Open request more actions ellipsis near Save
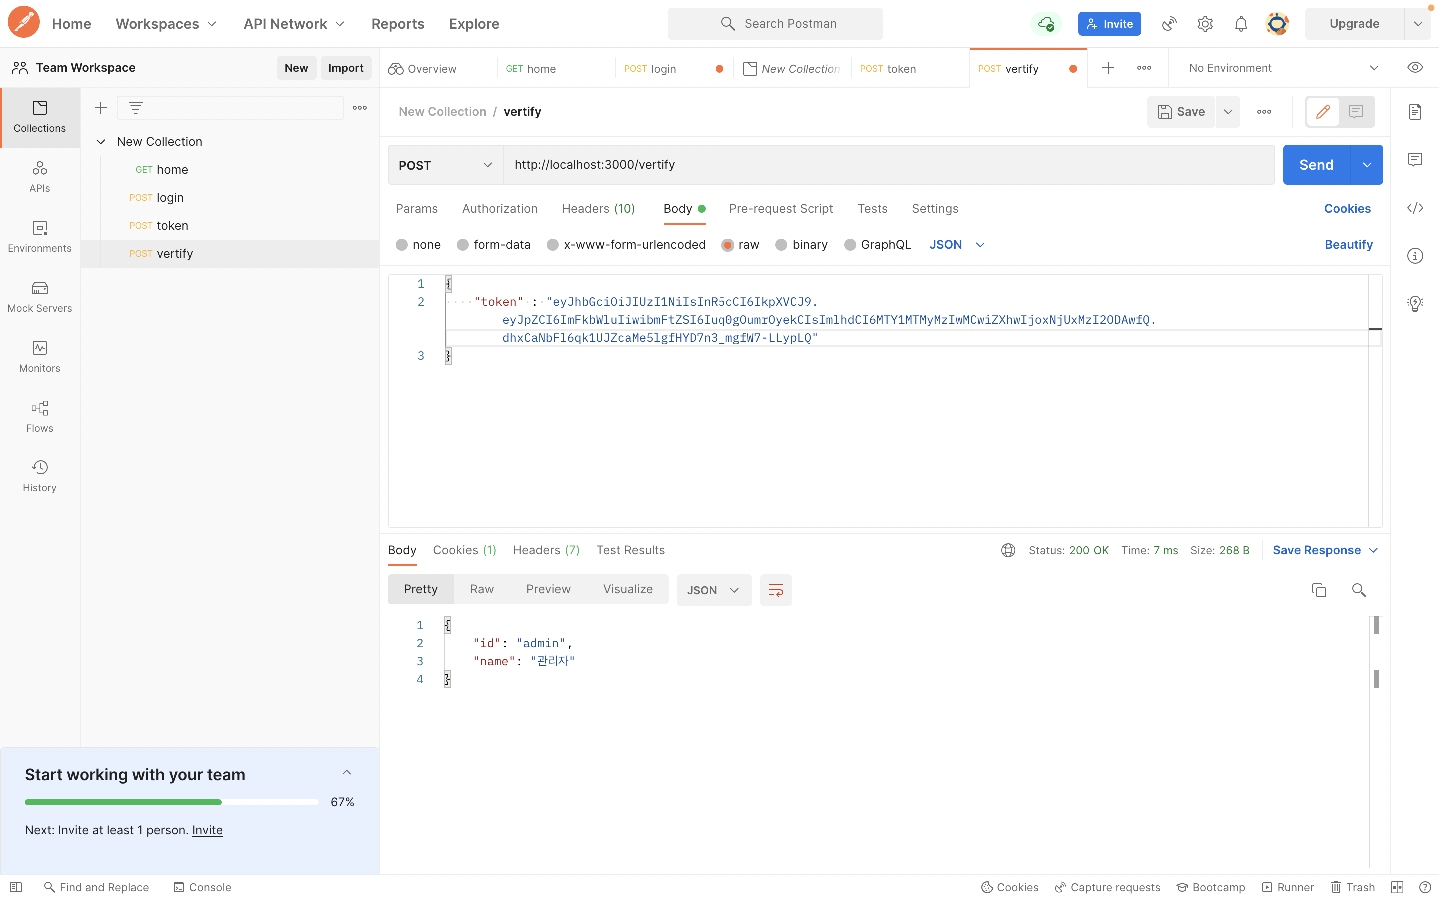1439x899 pixels. click(x=1264, y=112)
